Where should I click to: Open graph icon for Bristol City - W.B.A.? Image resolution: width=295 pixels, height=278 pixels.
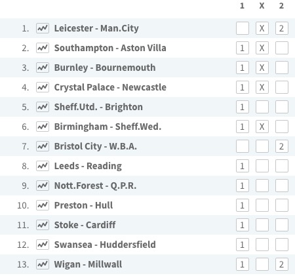43,146
